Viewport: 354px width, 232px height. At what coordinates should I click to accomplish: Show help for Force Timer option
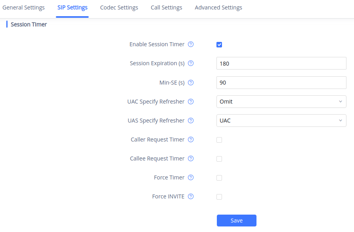click(x=191, y=177)
